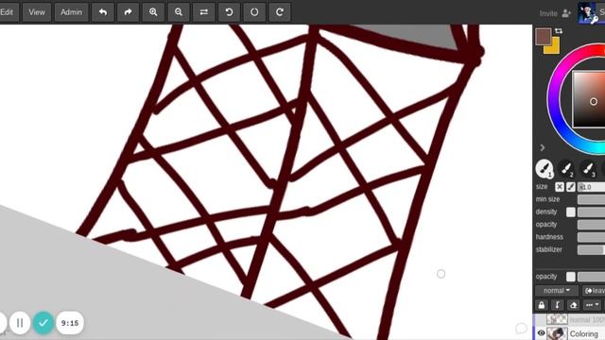
Task: Click the clear layer eraser icon
Action: coord(574,305)
